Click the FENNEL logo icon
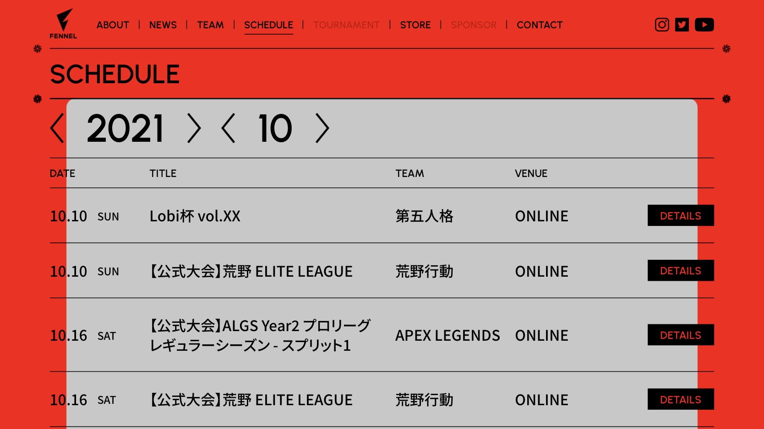Viewport: 764px width, 429px height. coord(64,24)
